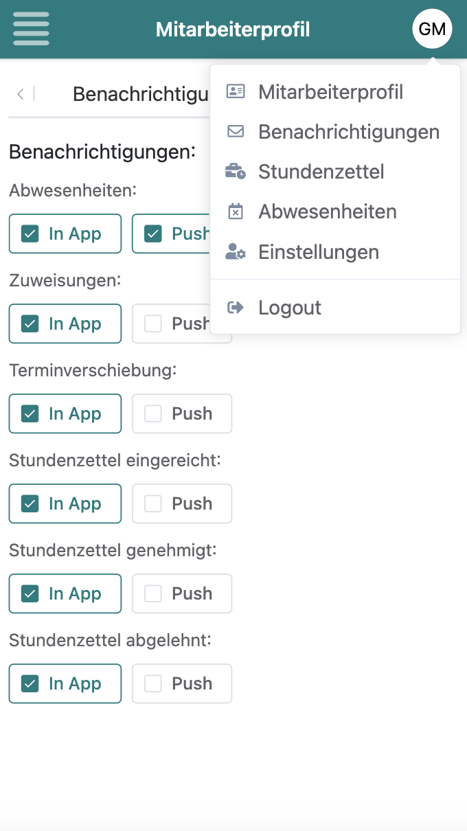Select Benachrichtigungen in the account menu

coord(349,130)
